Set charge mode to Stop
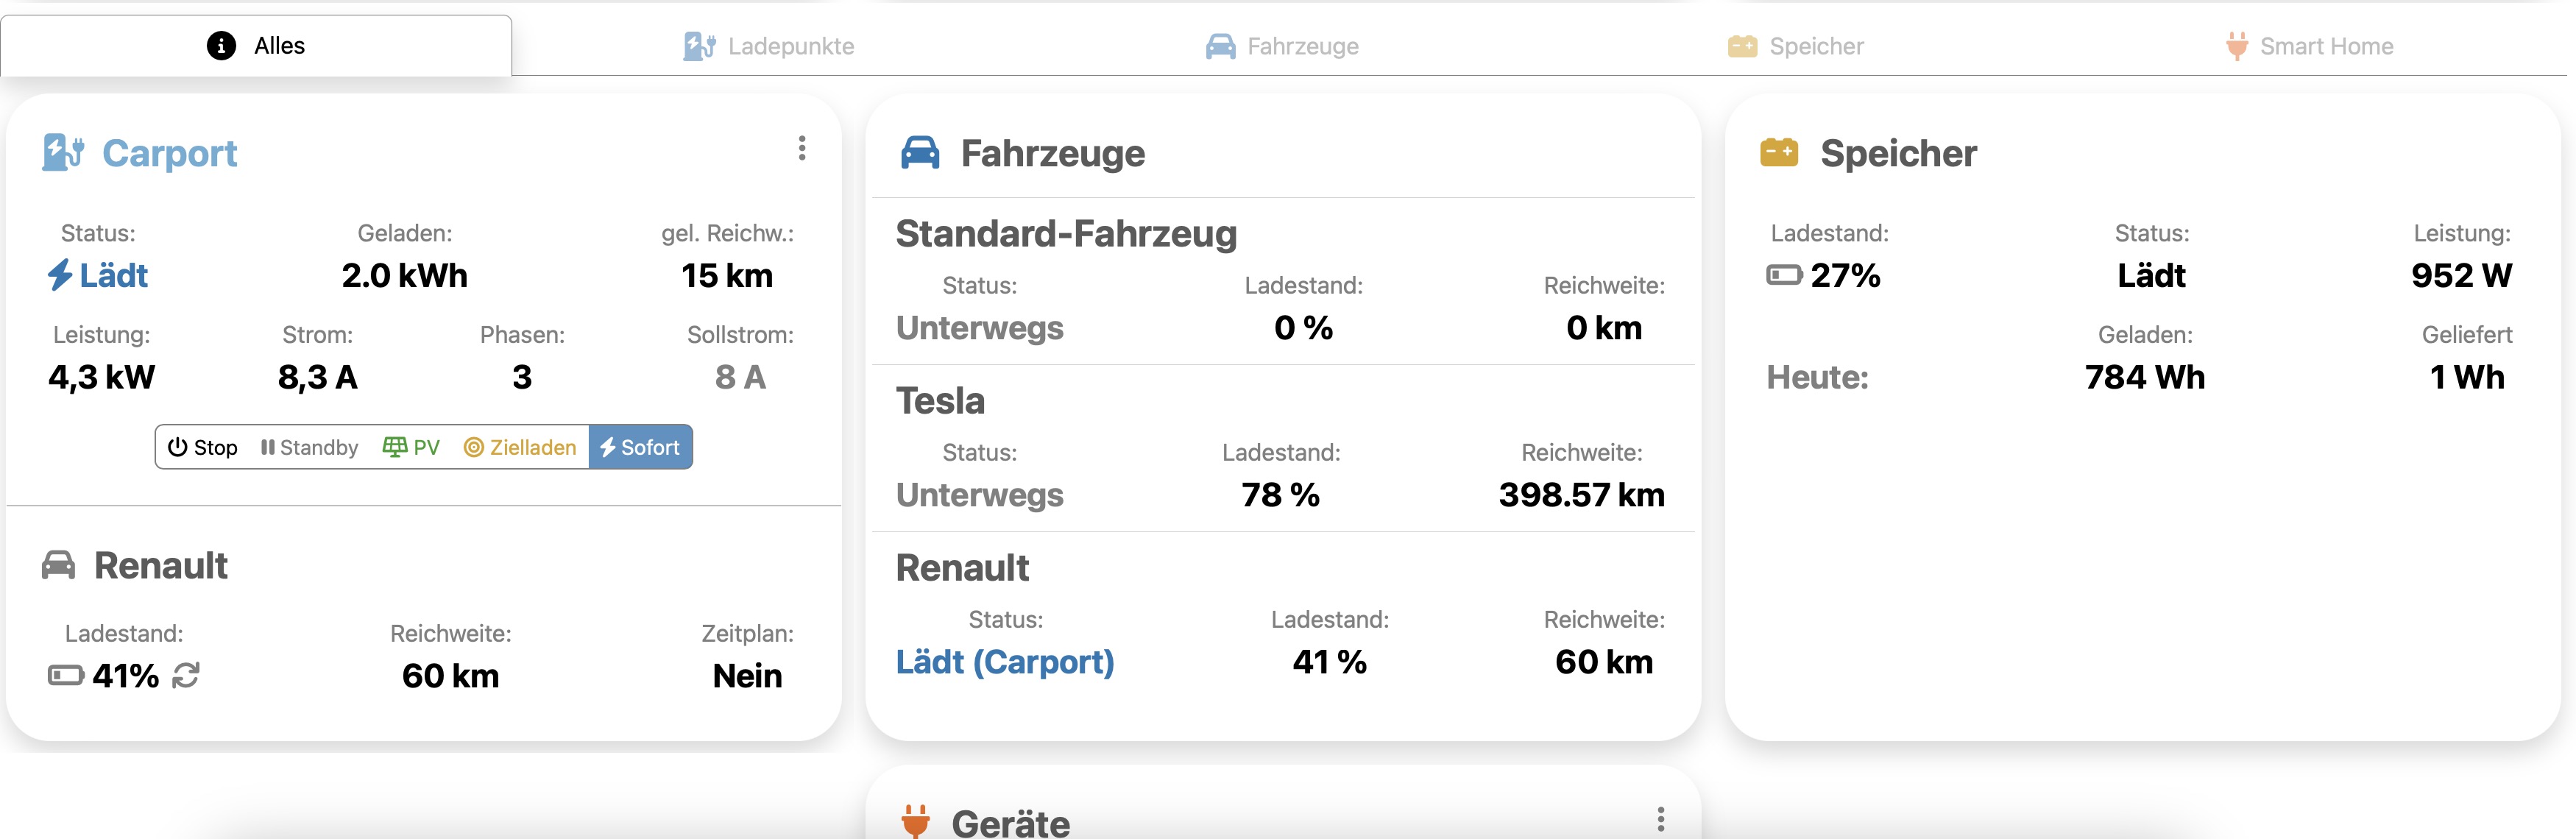Screen dimensions: 2576x839 coord(203,447)
